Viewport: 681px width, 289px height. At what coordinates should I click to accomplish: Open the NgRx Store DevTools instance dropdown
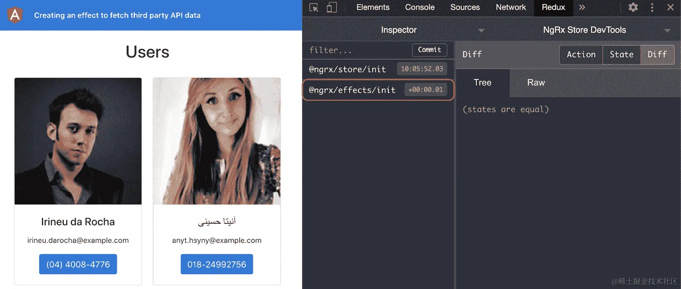point(584,30)
